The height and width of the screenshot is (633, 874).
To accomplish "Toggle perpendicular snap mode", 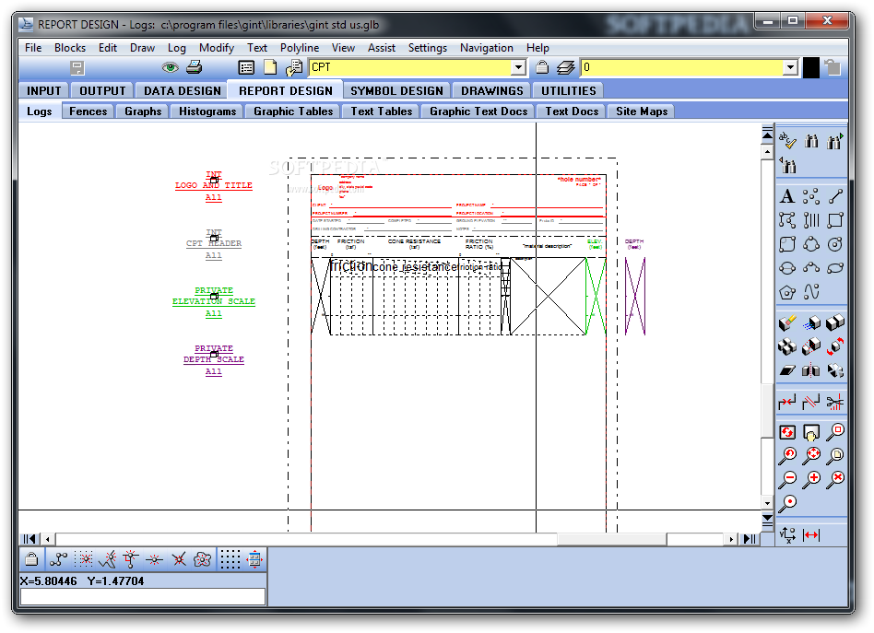I will (131, 559).
